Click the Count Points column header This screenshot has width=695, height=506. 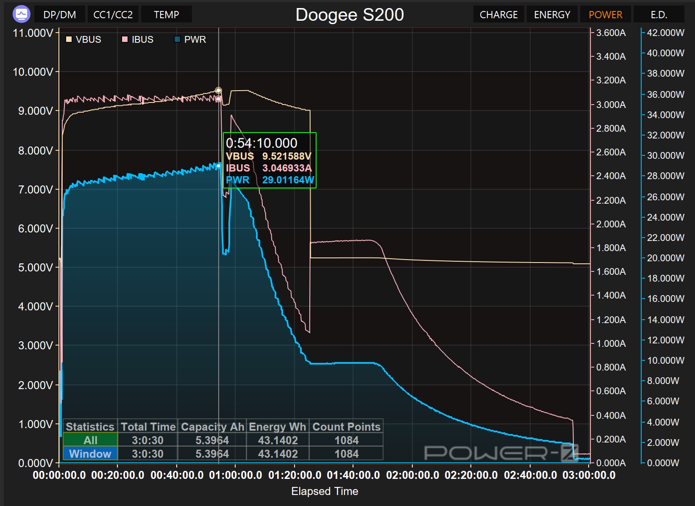pos(346,427)
